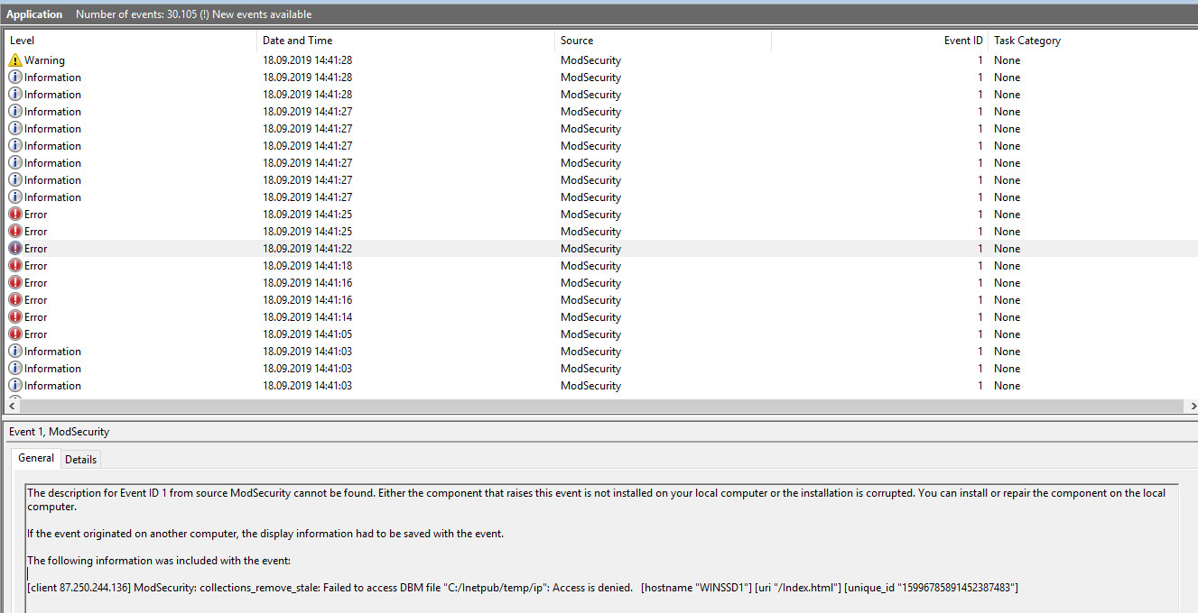Viewport: 1198px width, 613px height.
Task: Click the right arrow of the horizontal scrollbar
Action: (1192, 407)
